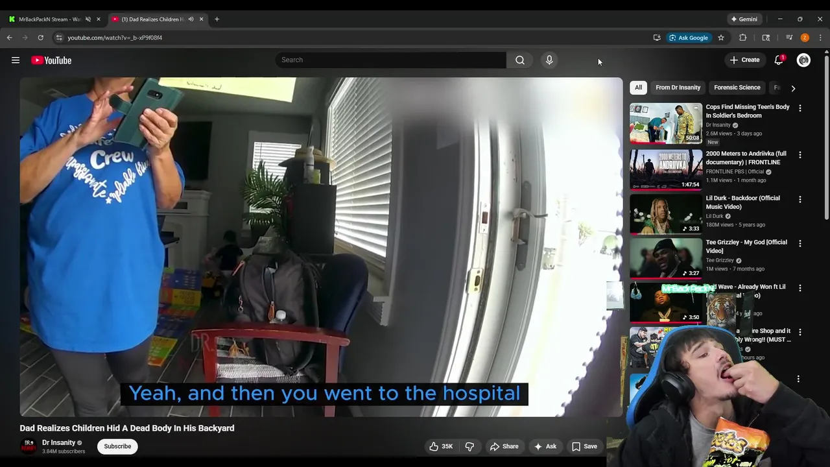Click install/cast icon in address bar
Image resolution: width=830 pixels, height=467 pixels.
(x=657, y=38)
